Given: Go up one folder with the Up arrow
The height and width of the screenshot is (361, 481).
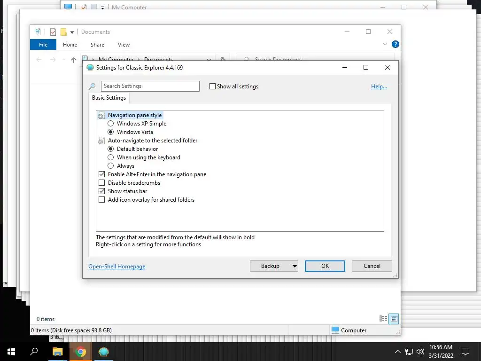Looking at the screenshot, I should (x=74, y=60).
